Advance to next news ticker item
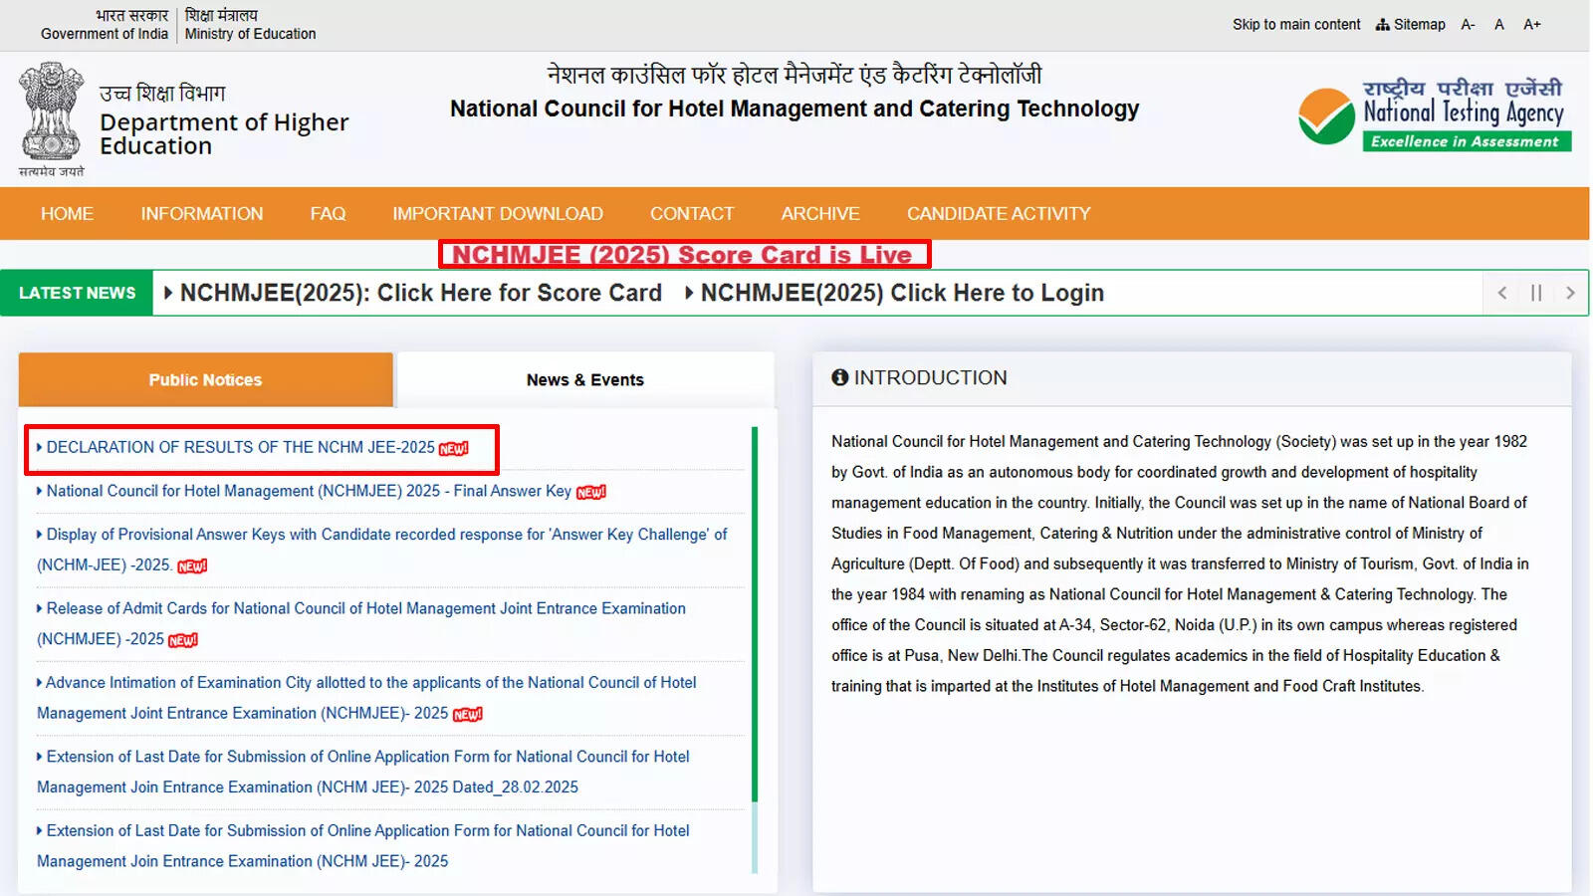This screenshot has width=1593, height=896. tap(1570, 293)
